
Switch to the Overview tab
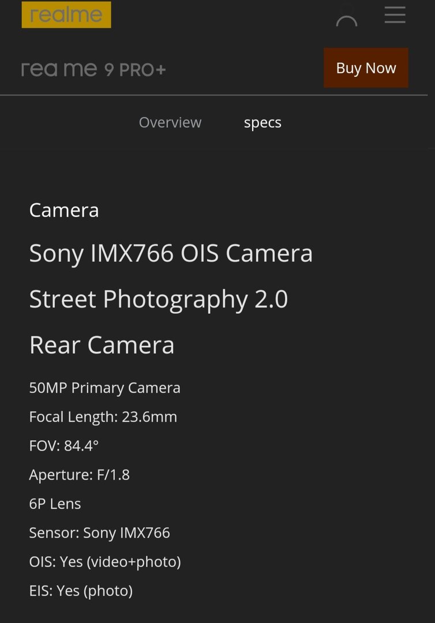point(170,123)
